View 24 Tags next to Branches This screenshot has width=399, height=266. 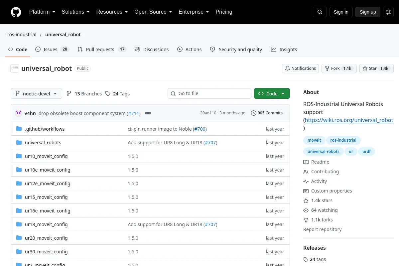point(118,94)
